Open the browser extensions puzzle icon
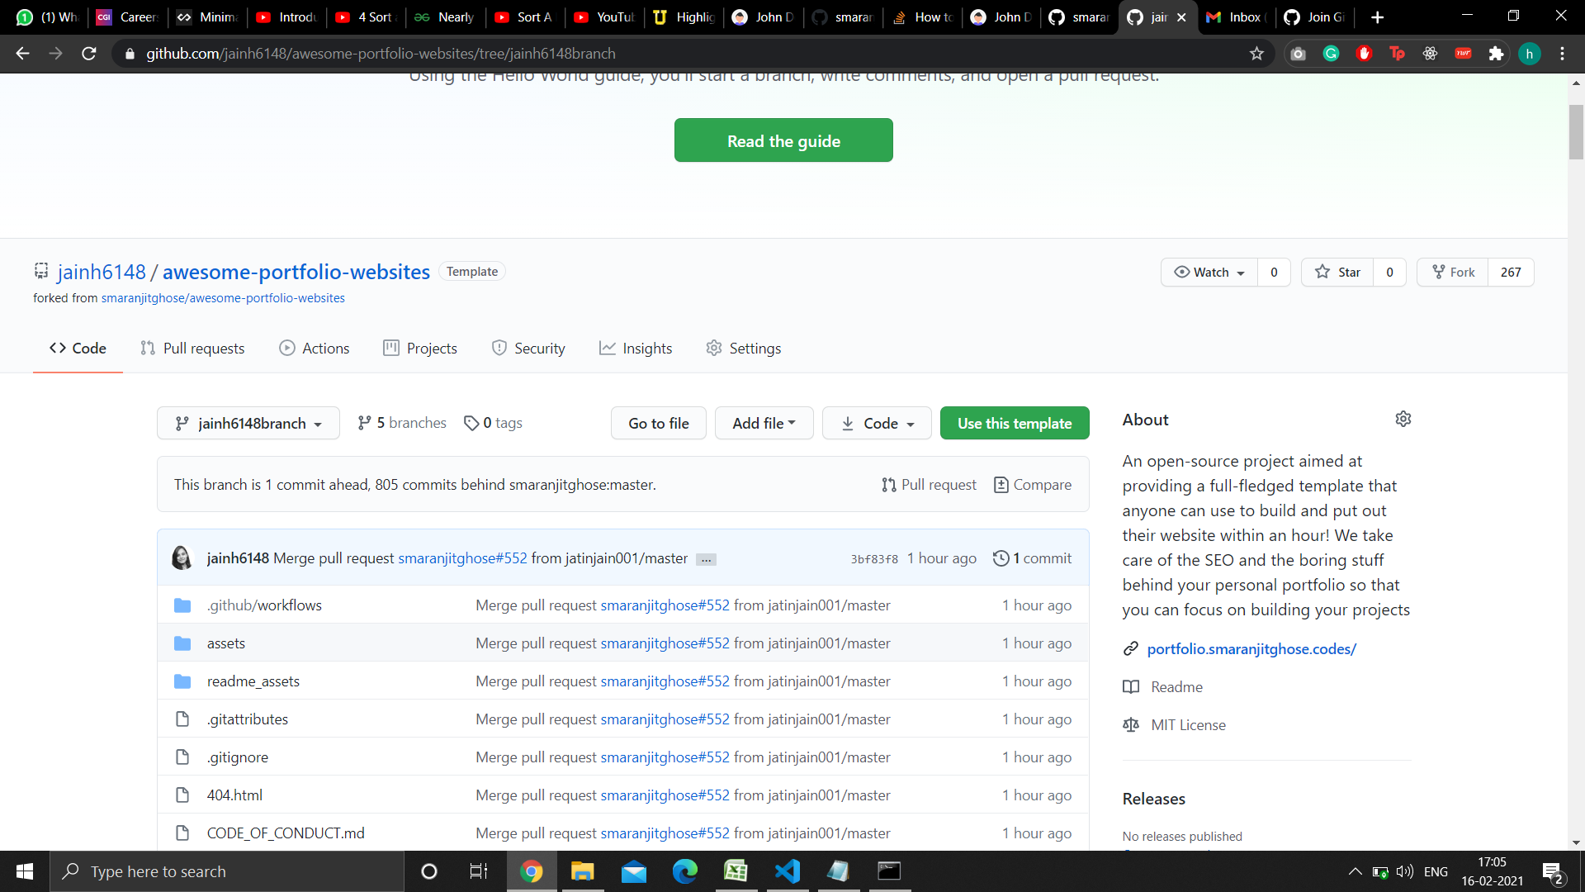 point(1497,53)
